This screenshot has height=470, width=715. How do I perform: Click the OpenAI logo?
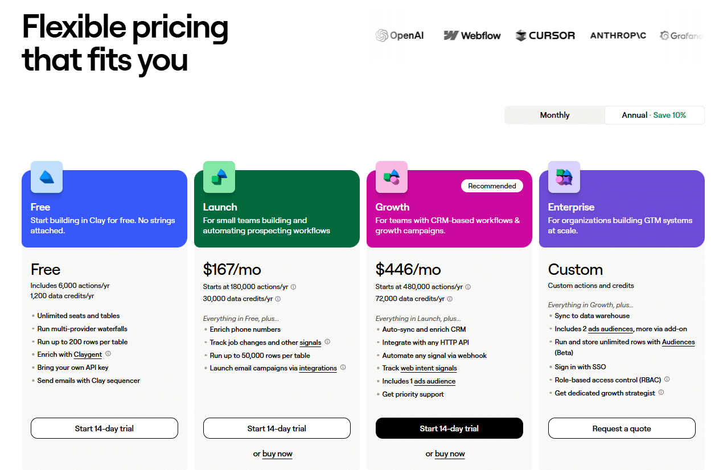(x=400, y=35)
